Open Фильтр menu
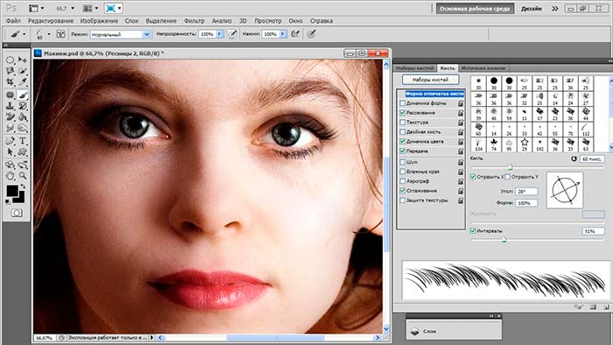This screenshot has height=345, width=613. (x=194, y=21)
